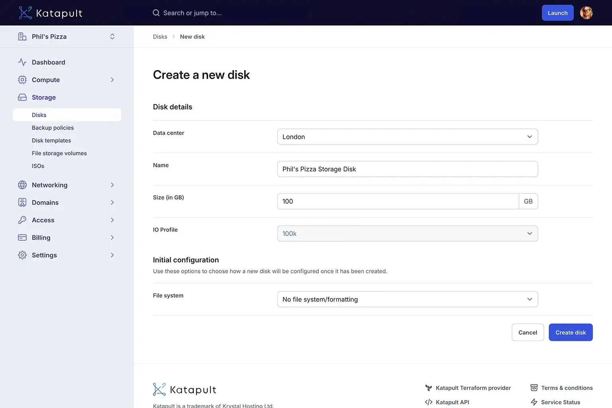The height and width of the screenshot is (408, 612).
Task: Click the Access key icon
Action: (22, 220)
